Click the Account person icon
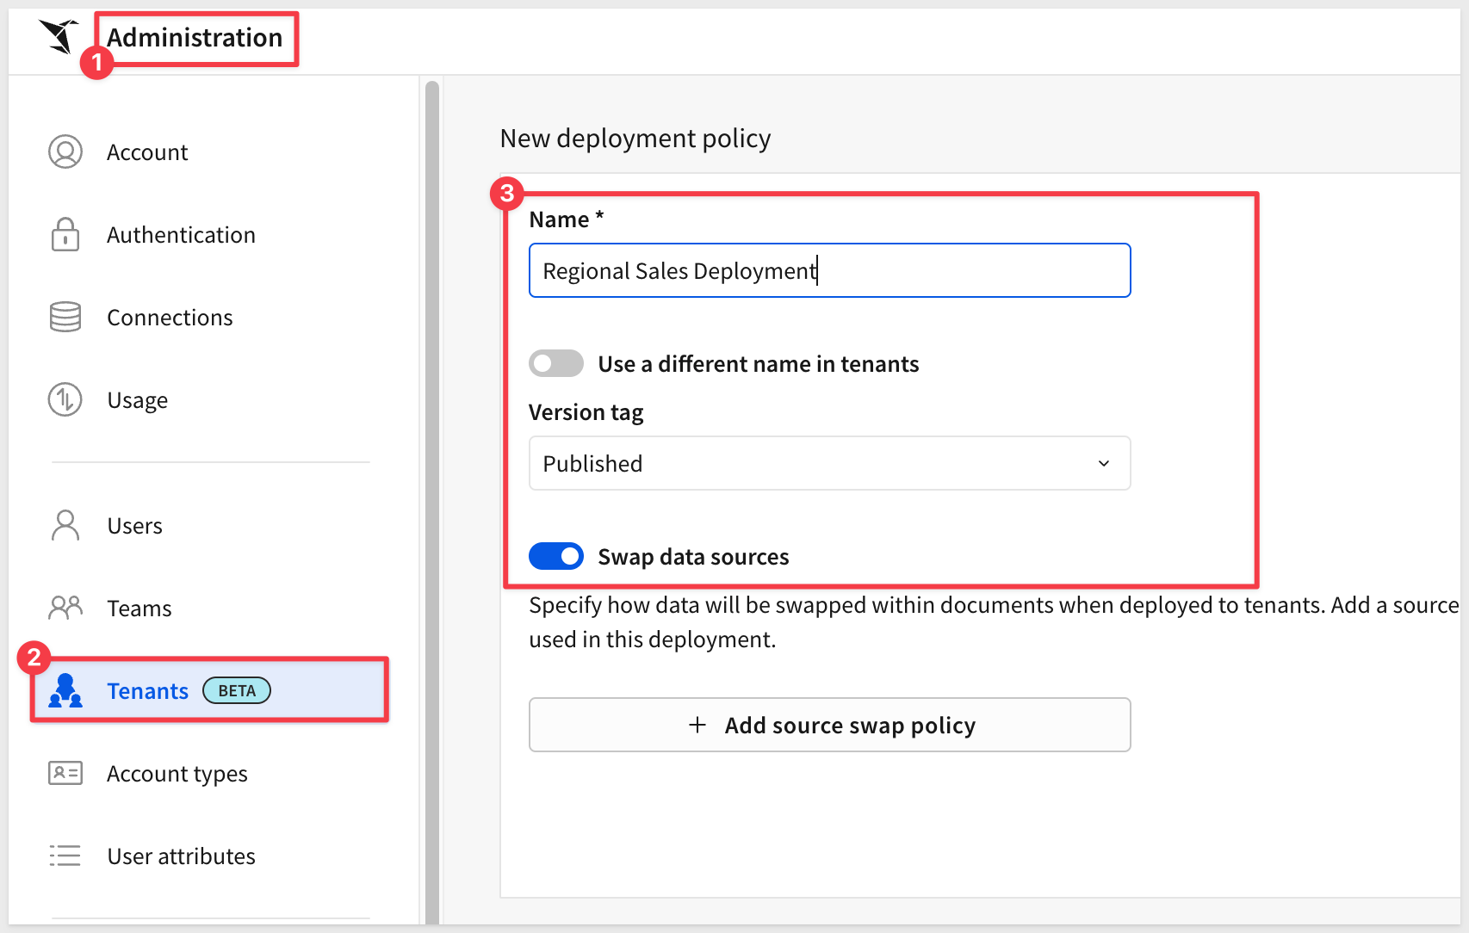The height and width of the screenshot is (933, 1469). pyautogui.click(x=65, y=152)
